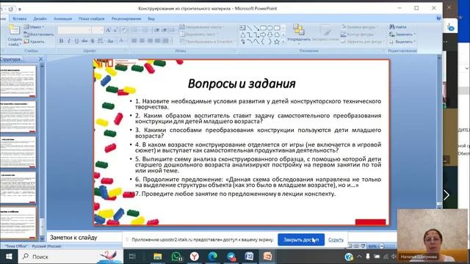Select the Left Brace shape
Viewport: 470px width, 264px height.
click(x=263, y=42)
